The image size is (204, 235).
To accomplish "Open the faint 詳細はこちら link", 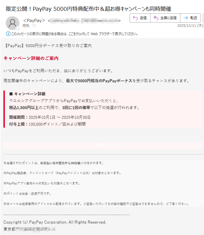I will point(107,145).
